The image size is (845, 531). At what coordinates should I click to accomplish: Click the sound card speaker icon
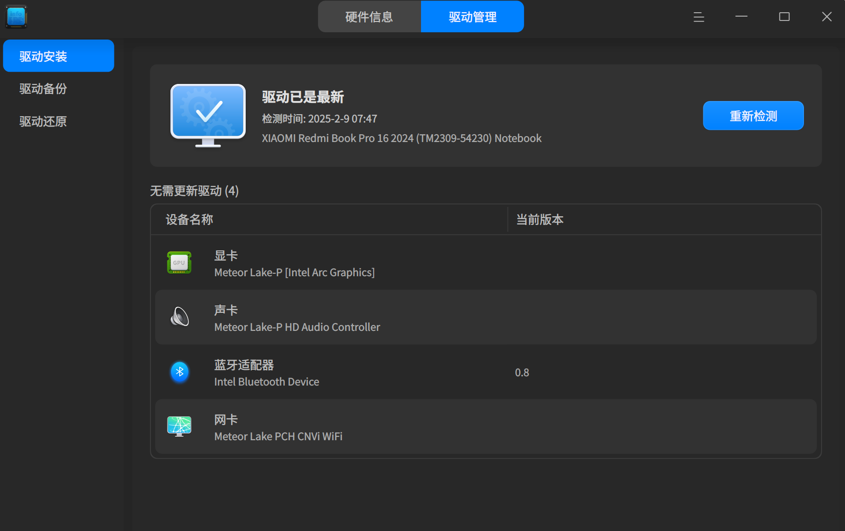[x=179, y=317]
